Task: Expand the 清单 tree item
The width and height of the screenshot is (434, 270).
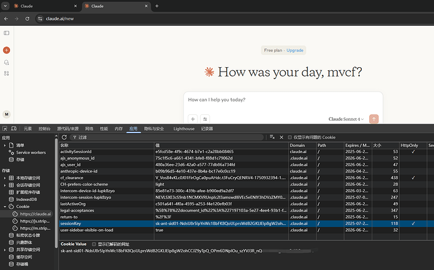Action: [4, 146]
